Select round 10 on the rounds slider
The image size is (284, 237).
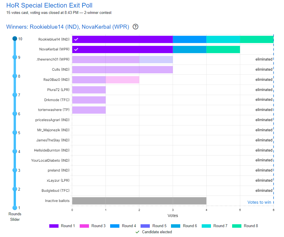click(x=15, y=39)
